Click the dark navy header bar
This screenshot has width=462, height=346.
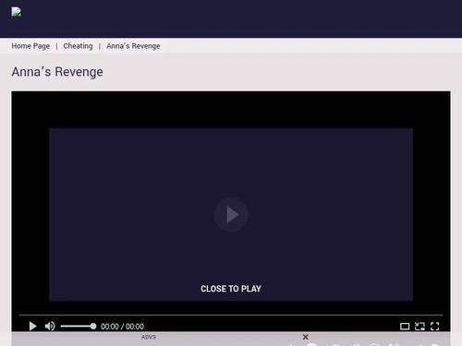point(231,18)
